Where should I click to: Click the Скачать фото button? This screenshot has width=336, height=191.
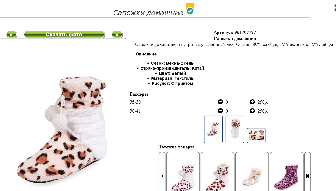coord(64,35)
